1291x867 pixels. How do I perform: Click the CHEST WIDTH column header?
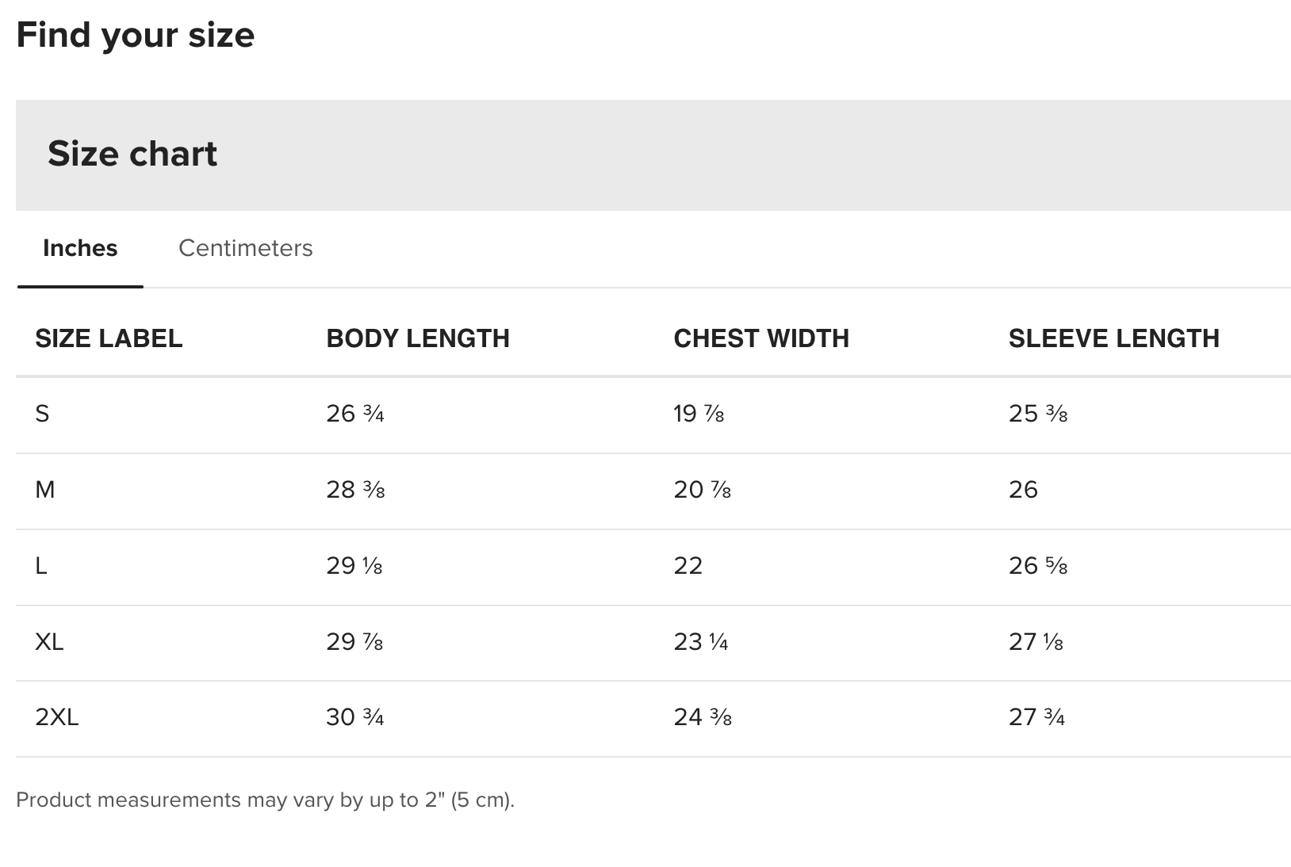(761, 338)
